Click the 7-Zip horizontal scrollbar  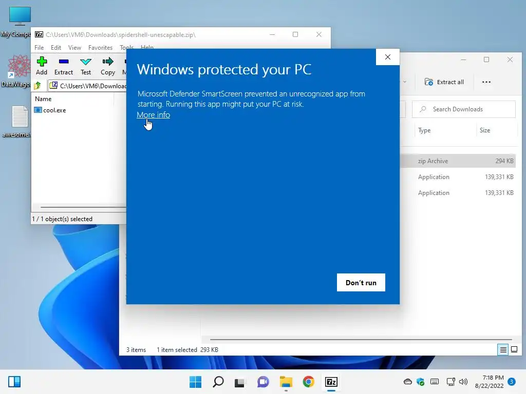pyautogui.click(x=83, y=207)
